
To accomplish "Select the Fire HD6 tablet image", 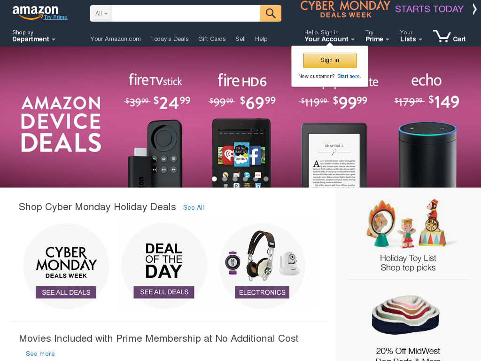I will click(241, 153).
